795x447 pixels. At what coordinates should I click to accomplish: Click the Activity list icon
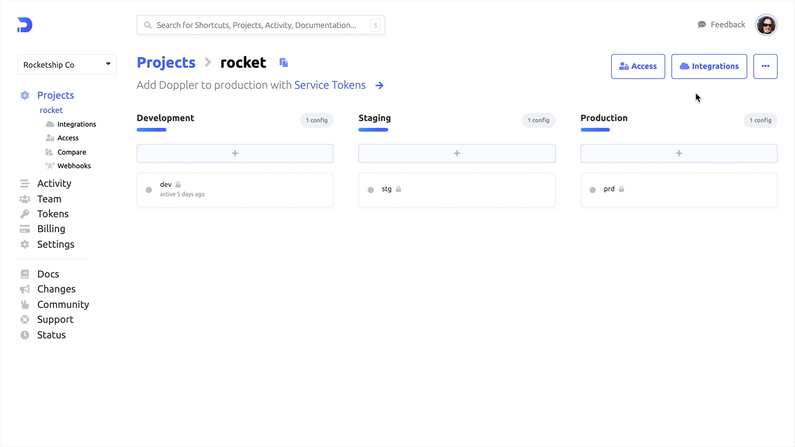[25, 183]
